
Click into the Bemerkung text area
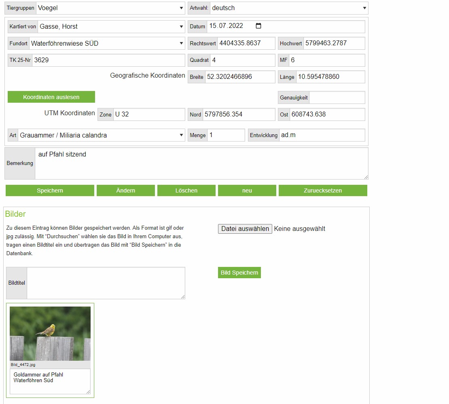pyautogui.click(x=201, y=163)
